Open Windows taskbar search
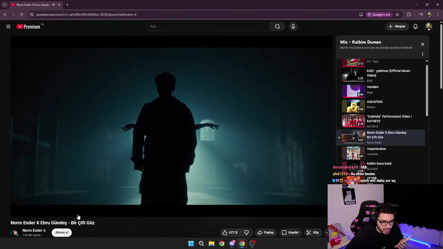443x249 pixels. click(x=201, y=243)
